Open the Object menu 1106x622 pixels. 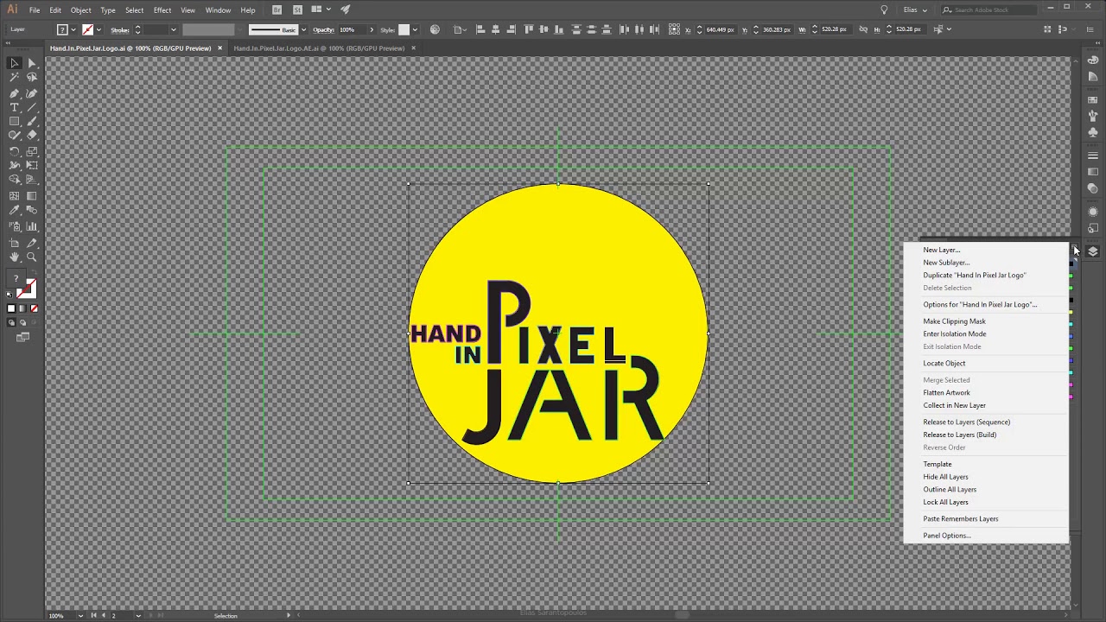click(x=80, y=10)
